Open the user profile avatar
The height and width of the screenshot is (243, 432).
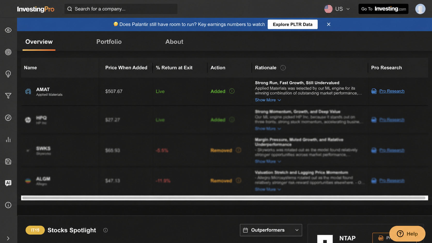coord(420,9)
